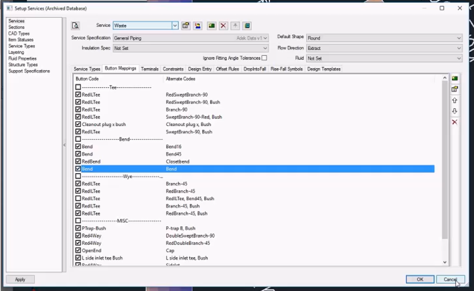Select Service Types in left navigation list

pos(21,46)
